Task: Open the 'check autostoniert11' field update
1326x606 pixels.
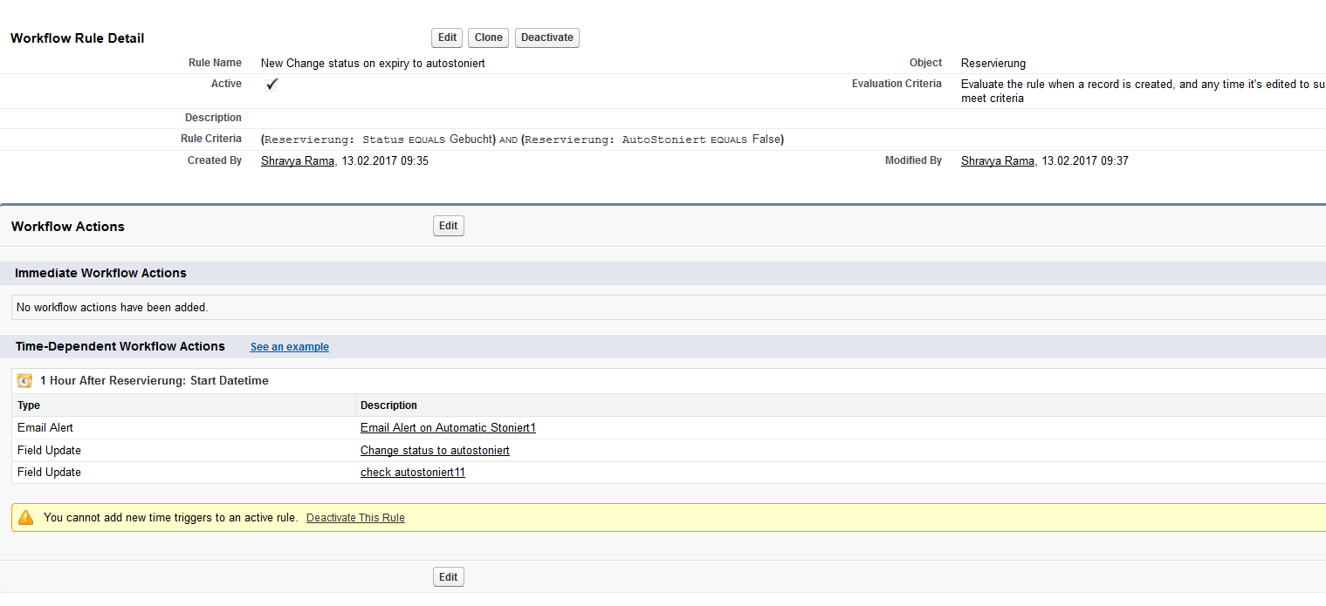Action: (413, 473)
